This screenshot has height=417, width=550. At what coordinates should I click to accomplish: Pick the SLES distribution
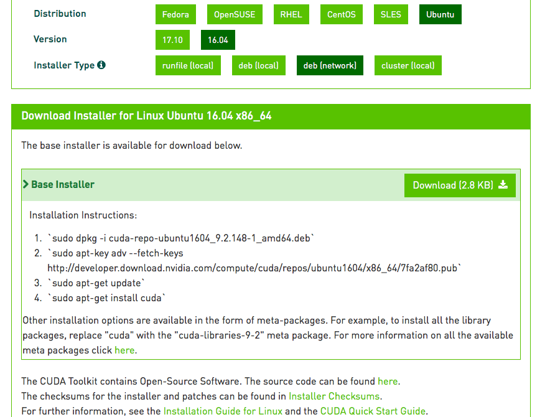[x=391, y=14]
